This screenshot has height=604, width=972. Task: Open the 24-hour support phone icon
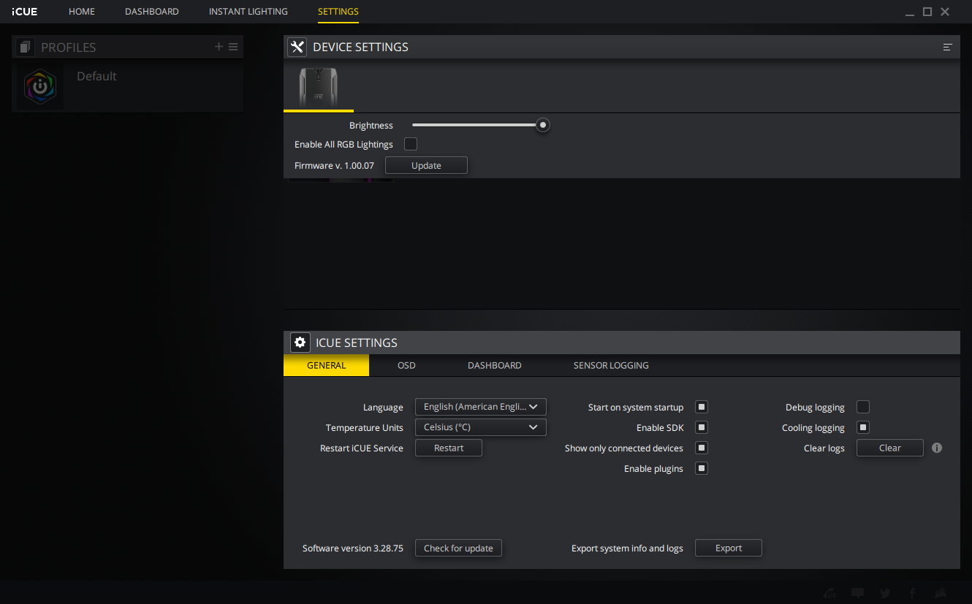tap(830, 593)
